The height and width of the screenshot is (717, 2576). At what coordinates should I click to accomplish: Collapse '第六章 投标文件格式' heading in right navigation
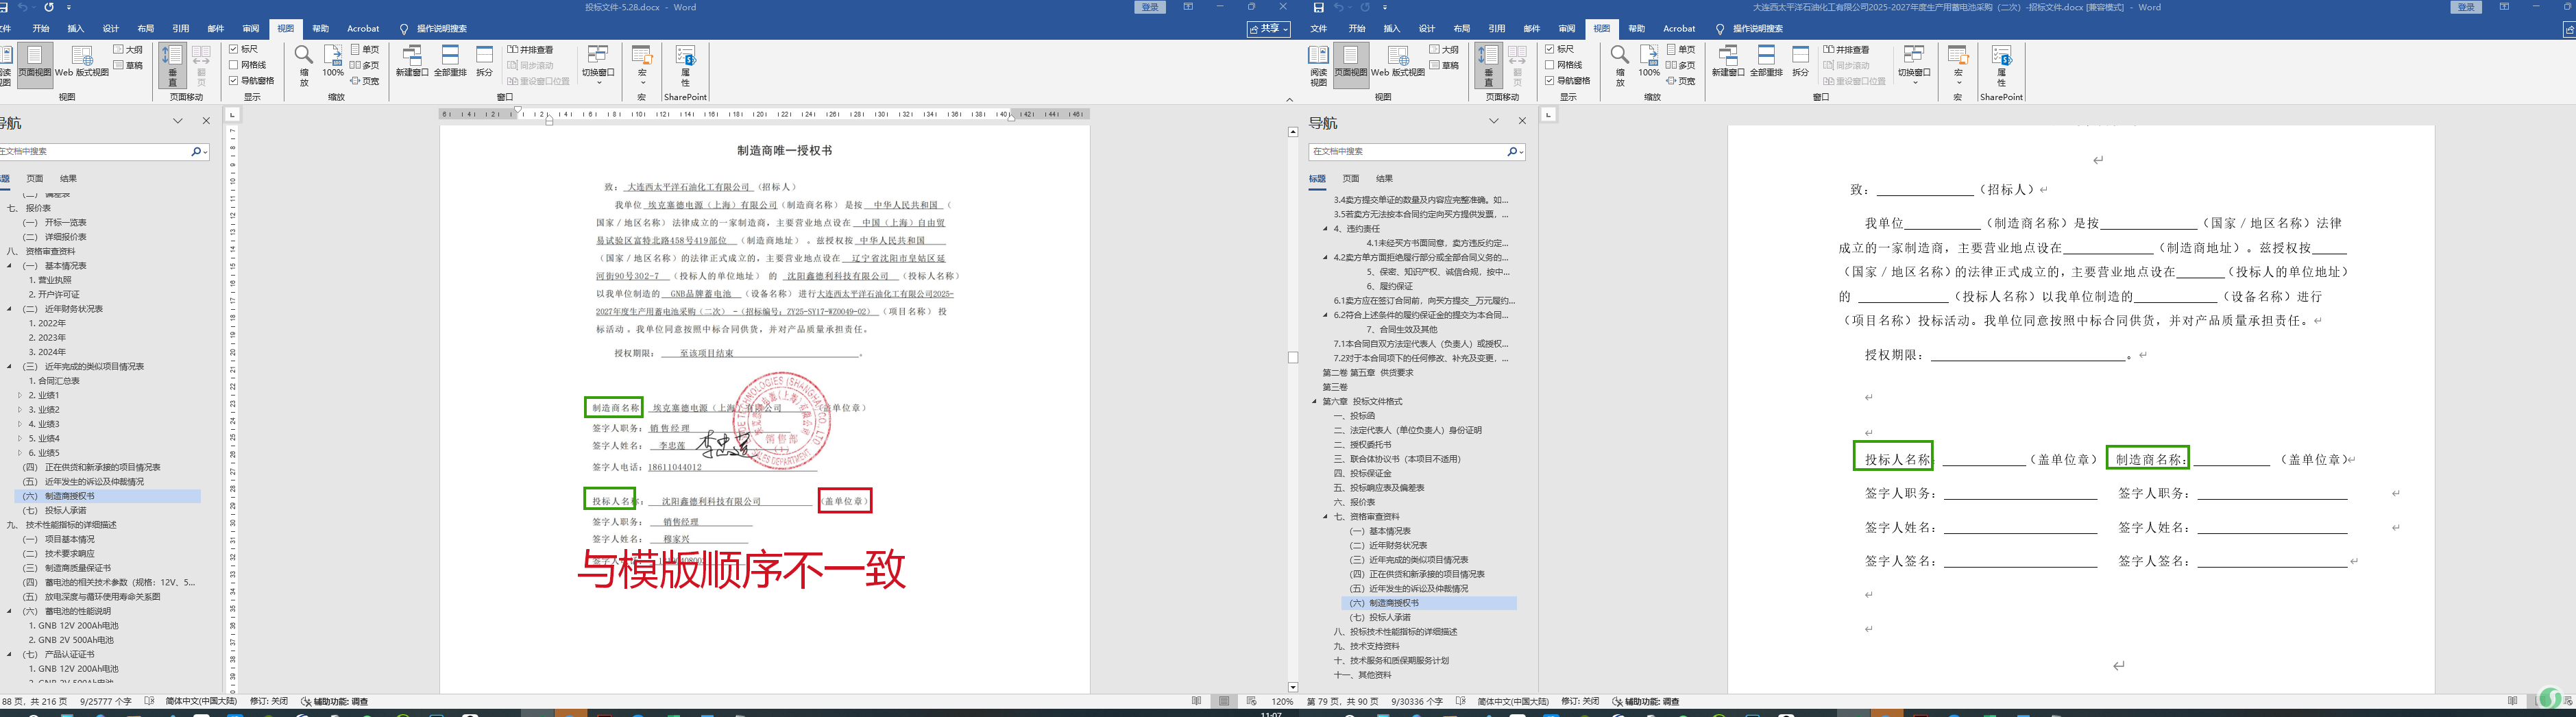(x=1315, y=402)
